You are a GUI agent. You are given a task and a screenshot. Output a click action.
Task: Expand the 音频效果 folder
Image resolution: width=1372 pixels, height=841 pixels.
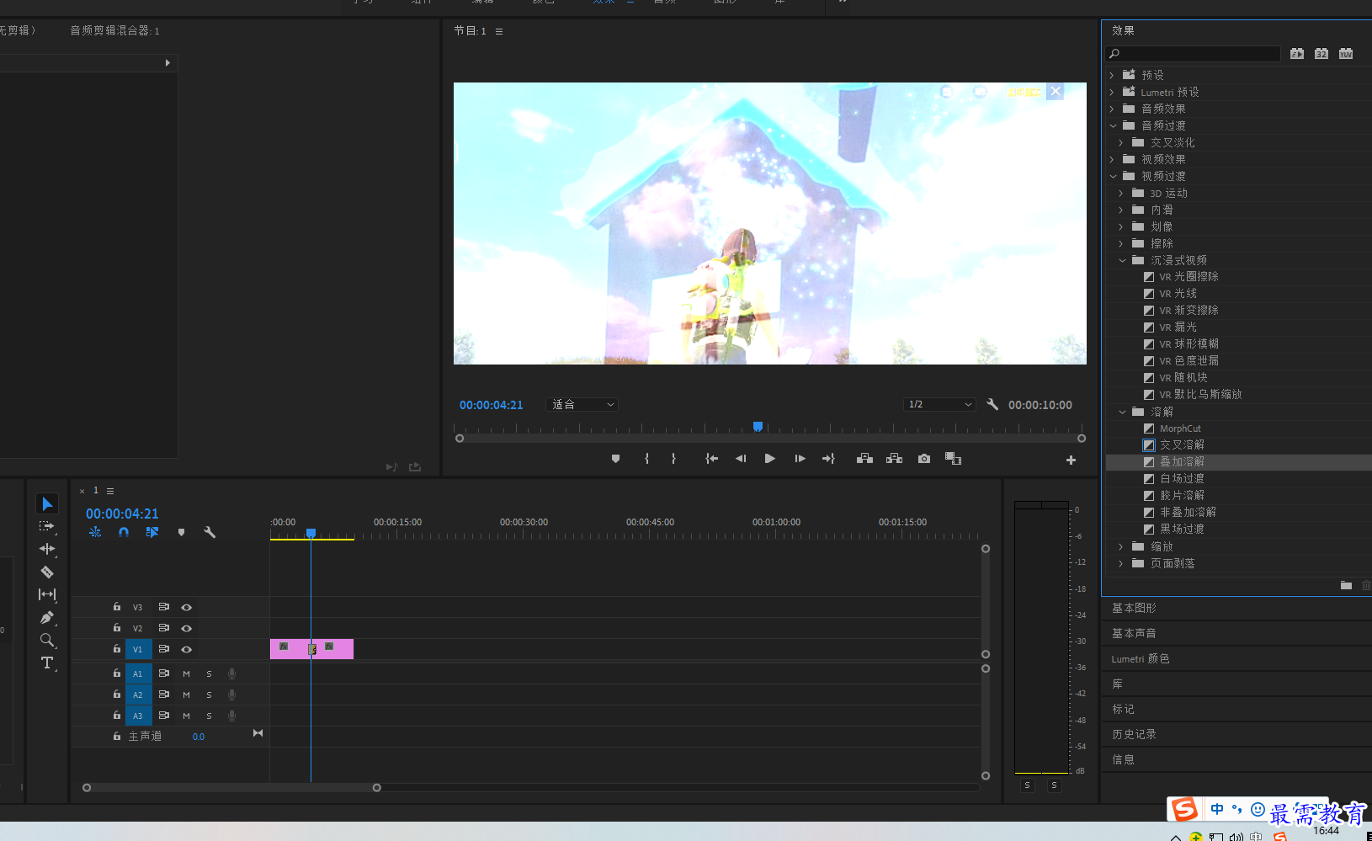[1112, 109]
